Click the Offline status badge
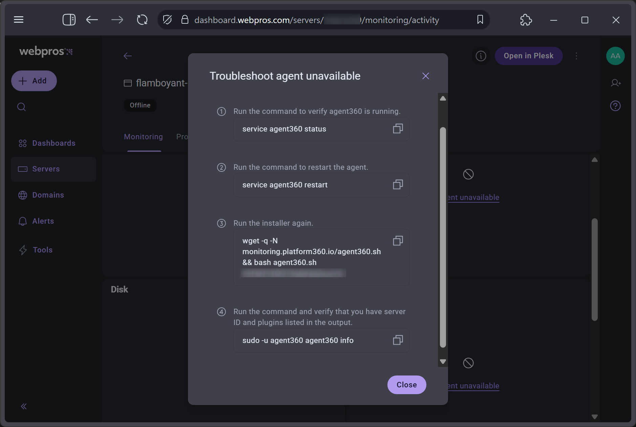 140,105
